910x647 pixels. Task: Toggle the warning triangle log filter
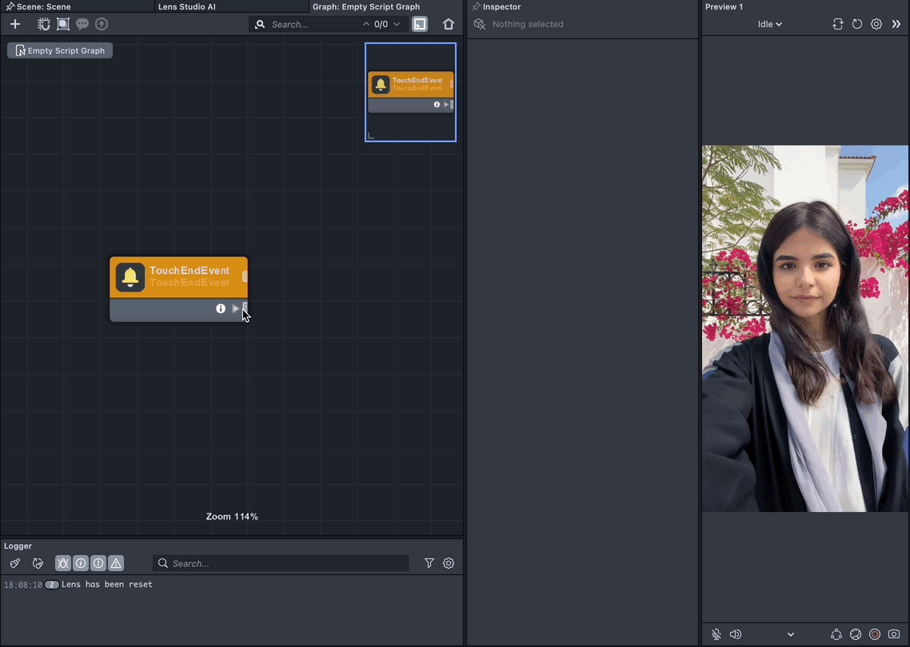coord(116,563)
